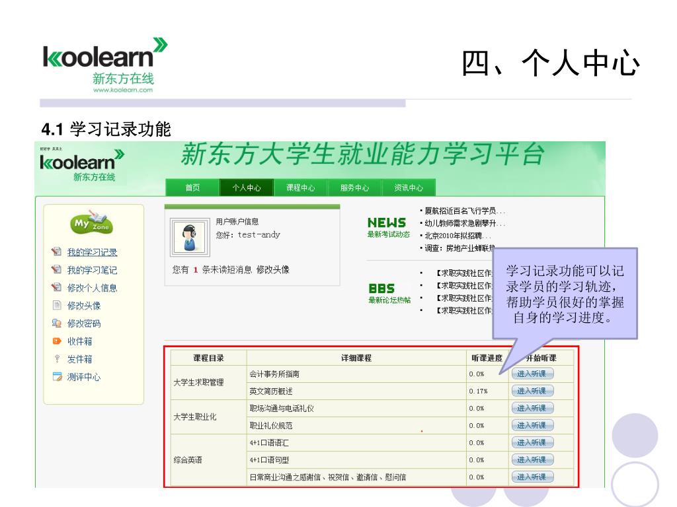Click the icon beside 我的学习记录
The height and width of the screenshot is (507, 677).
pyautogui.click(x=57, y=252)
